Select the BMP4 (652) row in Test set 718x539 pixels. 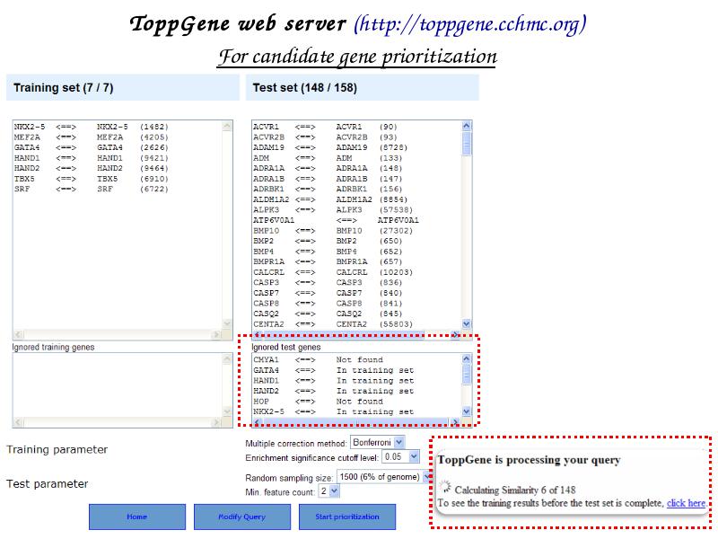pyautogui.click(x=328, y=252)
